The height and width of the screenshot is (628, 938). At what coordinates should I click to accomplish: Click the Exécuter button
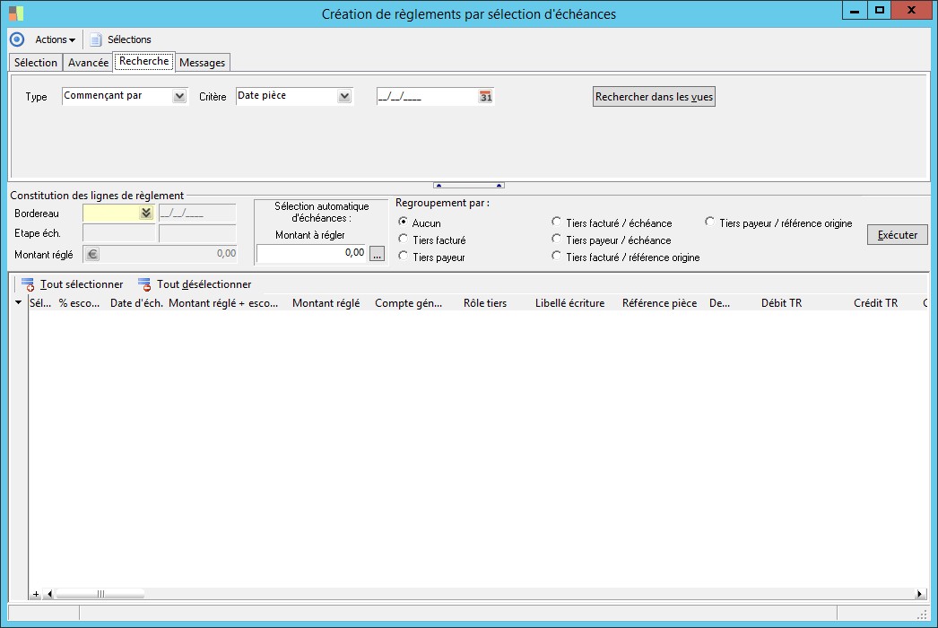point(898,235)
